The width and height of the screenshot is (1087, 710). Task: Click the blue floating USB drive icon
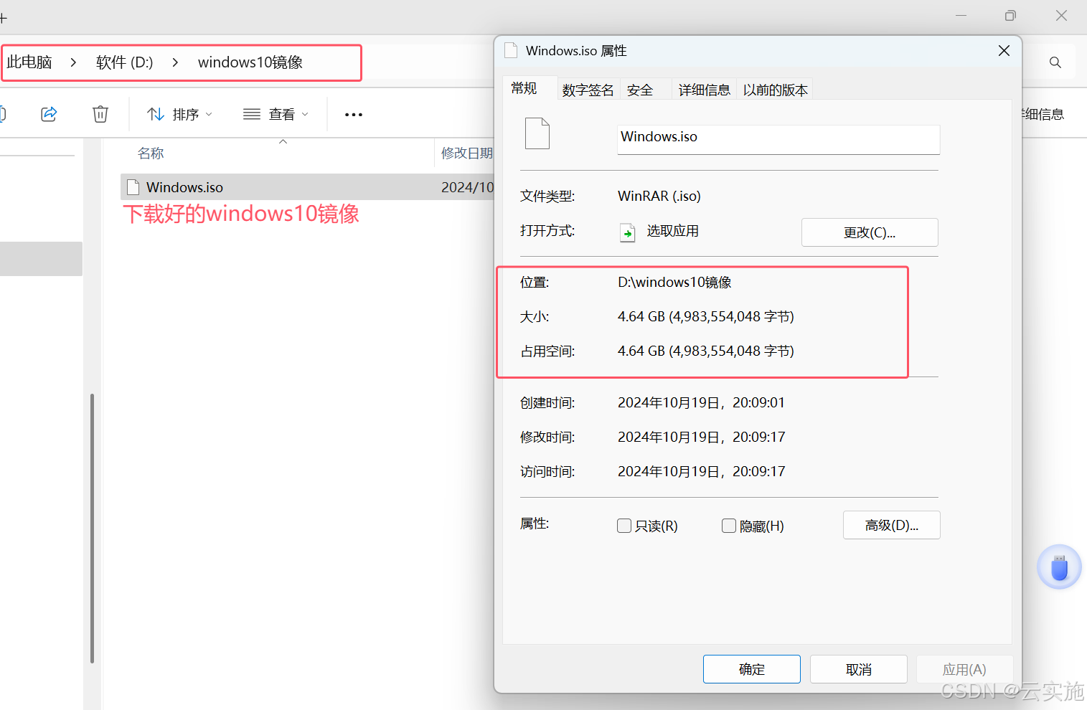pyautogui.click(x=1059, y=567)
